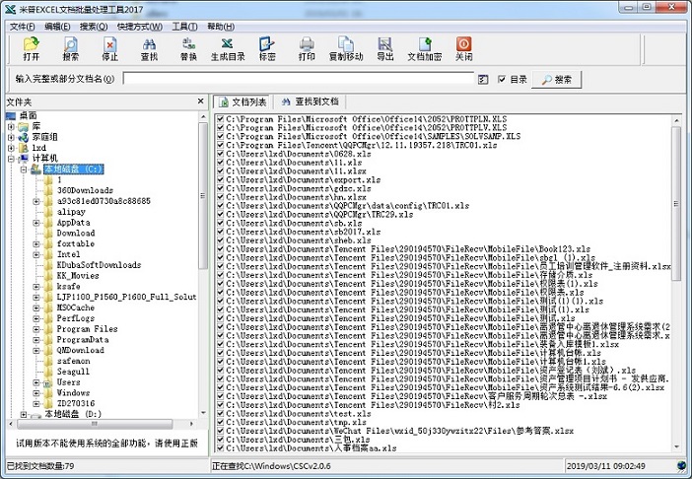This screenshot has width=692, height=479.
Task: Toggle the 目录 checkbox
Action: pyautogui.click(x=502, y=80)
